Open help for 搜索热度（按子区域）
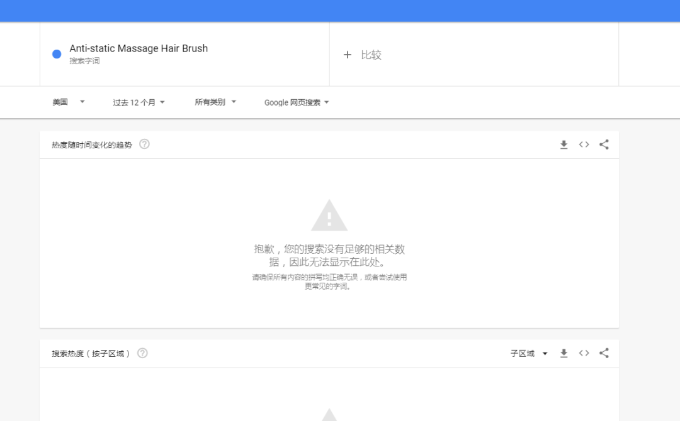 coord(142,353)
